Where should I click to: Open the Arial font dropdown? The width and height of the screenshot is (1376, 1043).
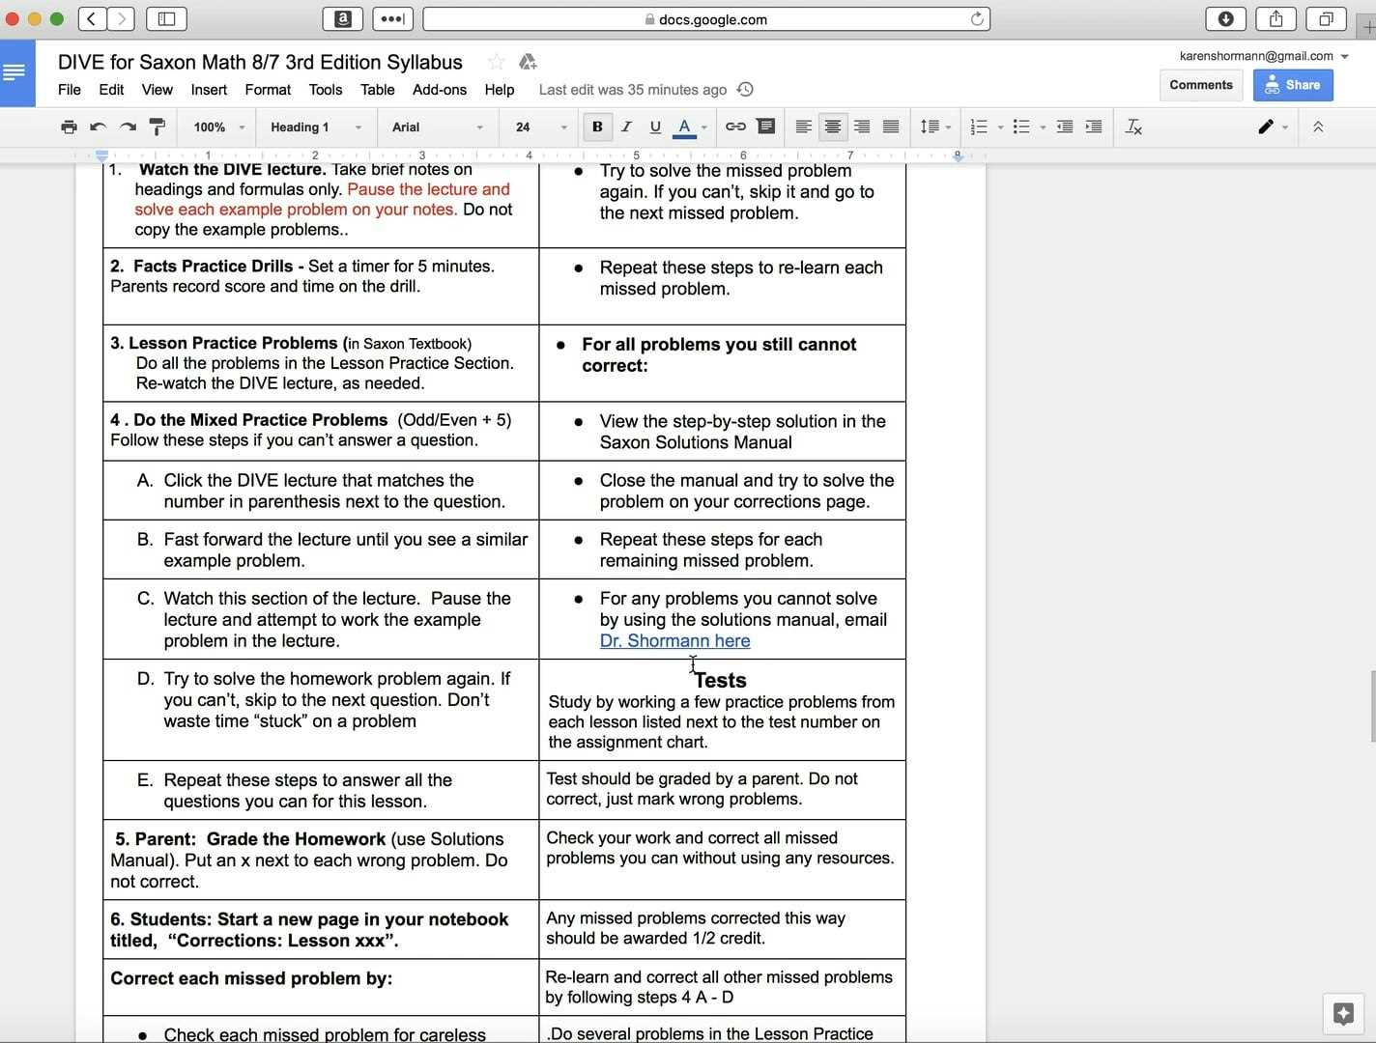pyautogui.click(x=438, y=127)
